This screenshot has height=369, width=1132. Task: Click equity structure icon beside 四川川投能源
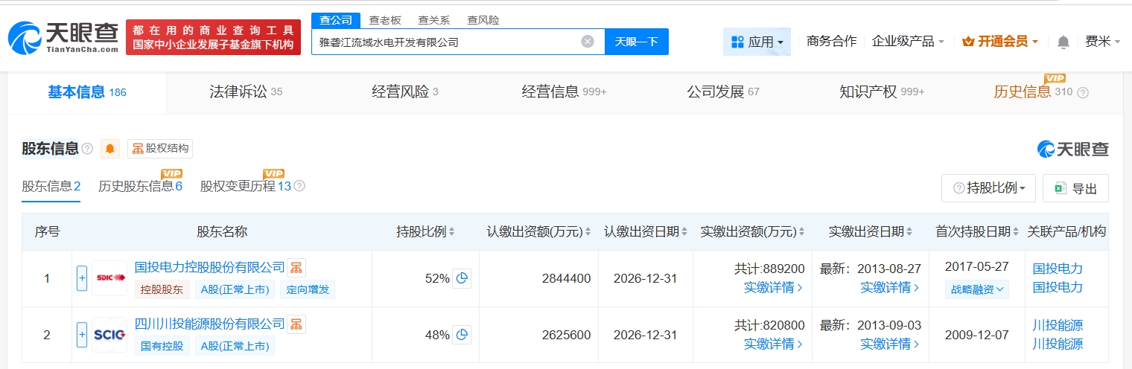(296, 324)
